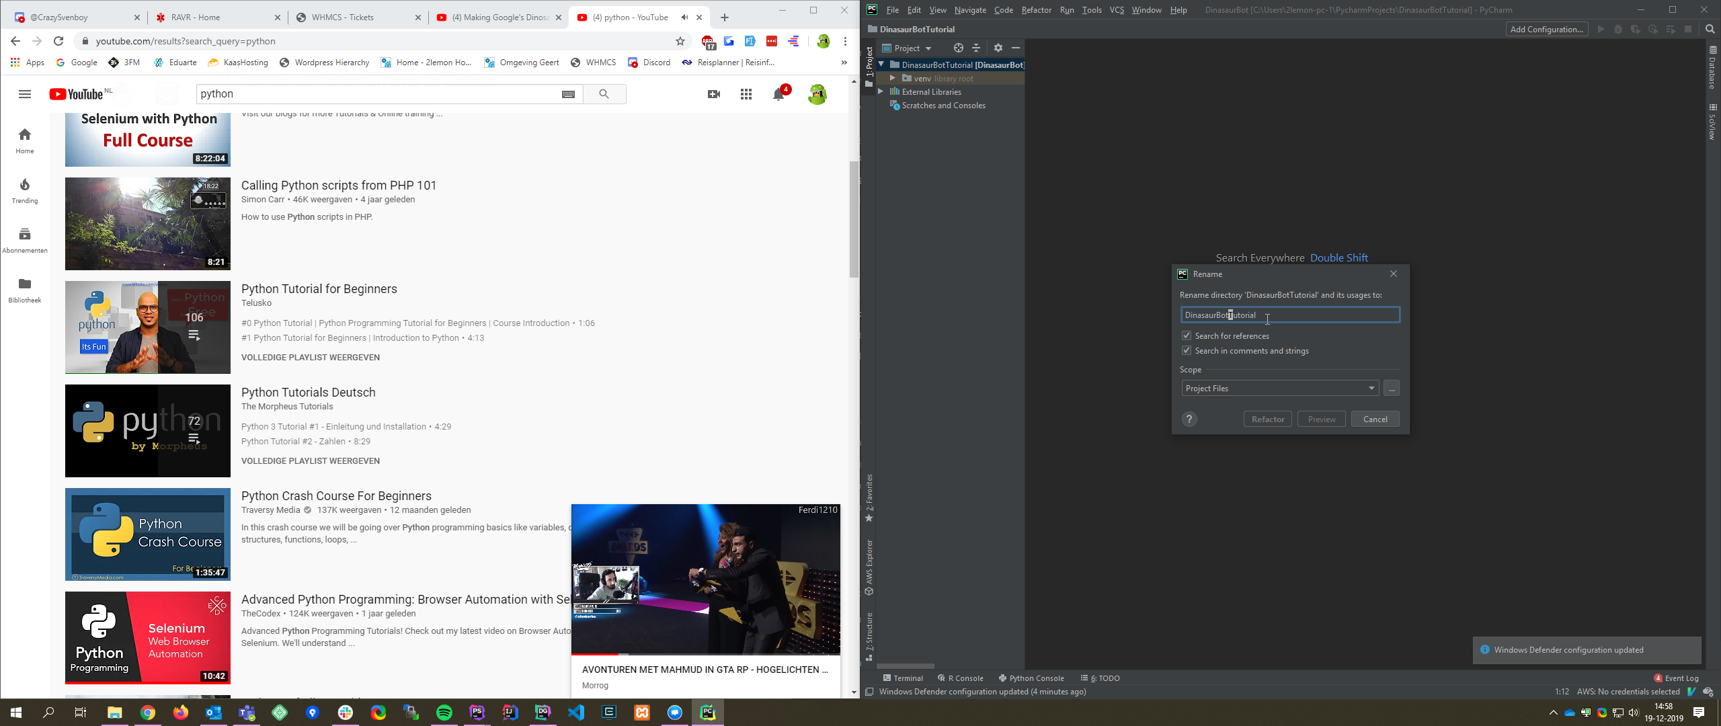
Task: Toggle Search in comments and strings
Action: [1187, 350]
